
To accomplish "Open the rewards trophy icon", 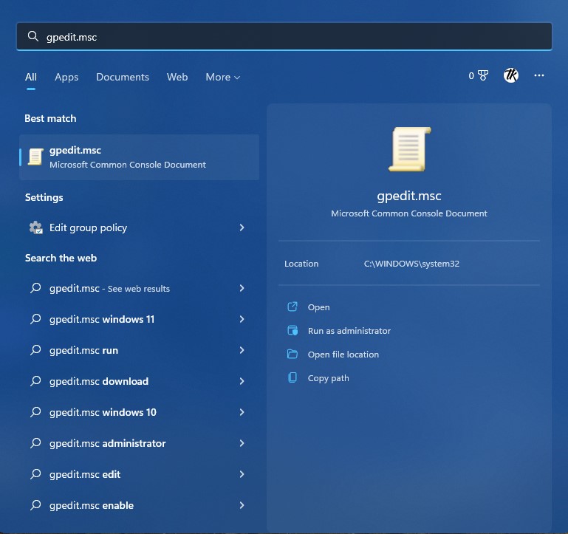I will tap(482, 75).
